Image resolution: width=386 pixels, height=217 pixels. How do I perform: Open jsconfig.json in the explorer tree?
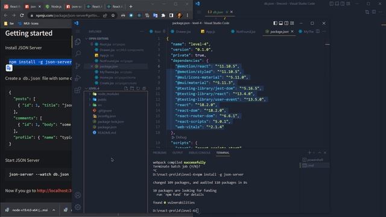tap(107, 116)
